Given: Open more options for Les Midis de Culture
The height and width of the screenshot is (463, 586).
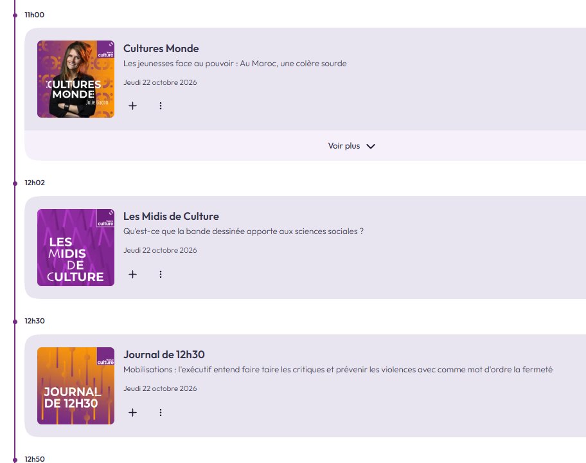Looking at the screenshot, I should pyautogui.click(x=161, y=274).
